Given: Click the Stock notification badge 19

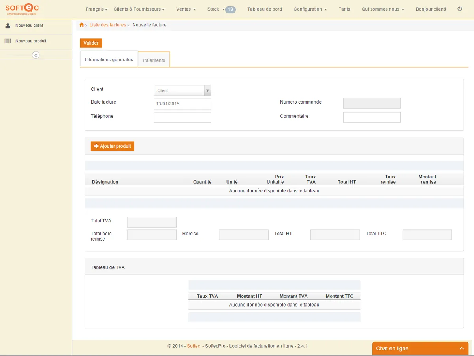Looking at the screenshot, I should tap(230, 9).
